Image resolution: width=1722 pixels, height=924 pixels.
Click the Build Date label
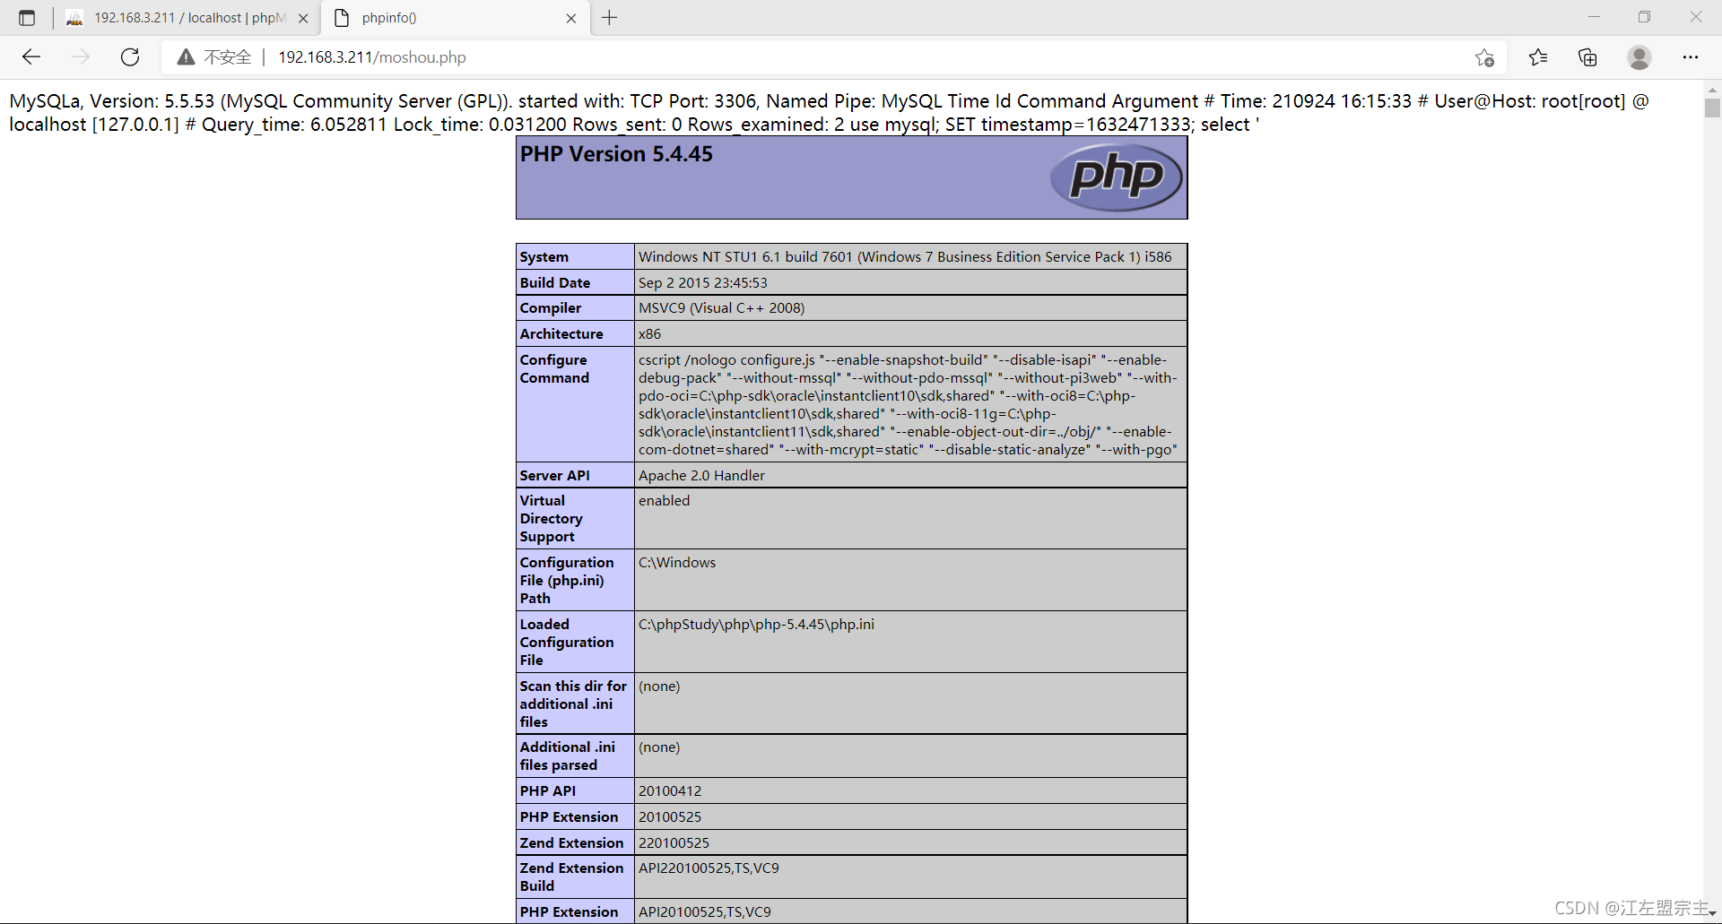coord(555,283)
